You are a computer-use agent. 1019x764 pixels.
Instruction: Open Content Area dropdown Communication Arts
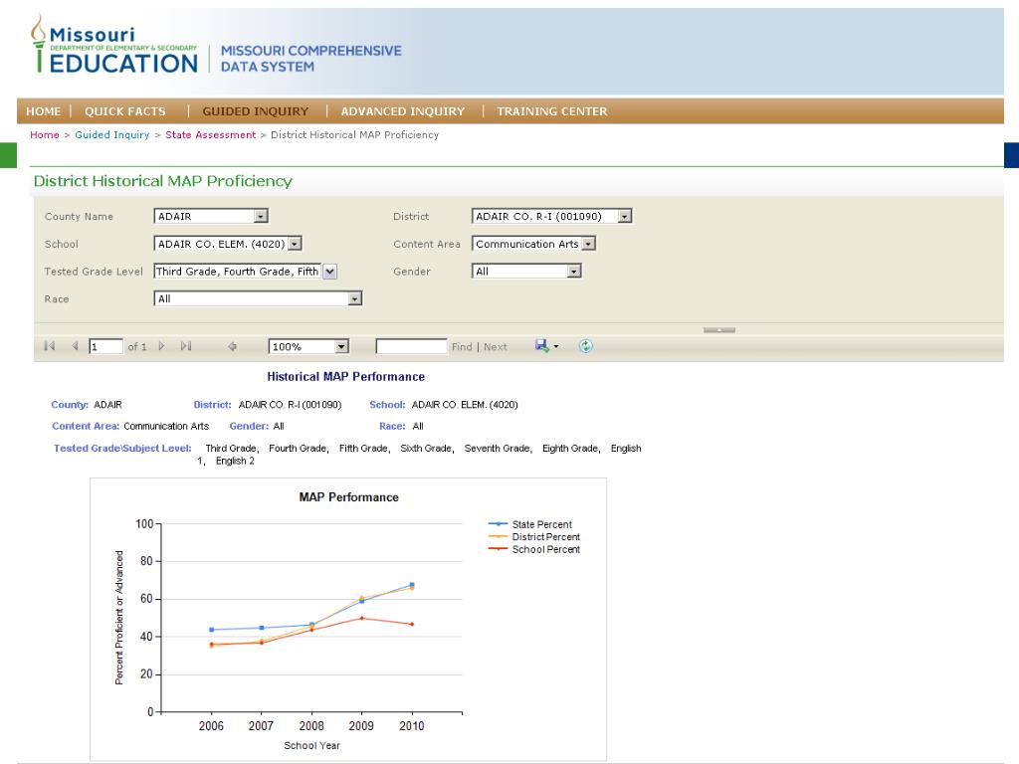tap(533, 244)
